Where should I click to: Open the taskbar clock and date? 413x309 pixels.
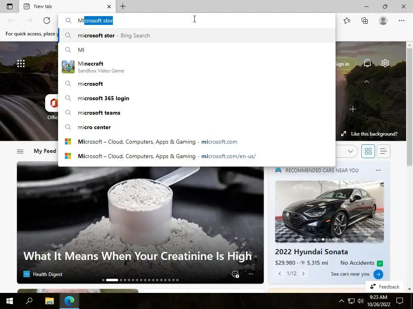coord(378,301)
